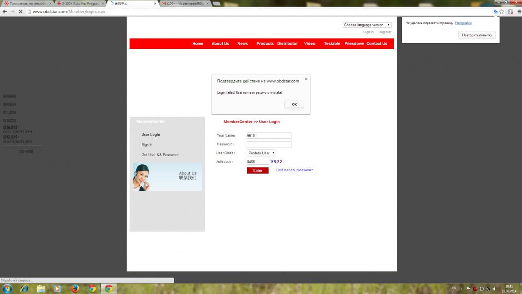Viewport: 522px width, 294px height.
Task: Click the About Us contact banner image
Action: coord(167,176)
